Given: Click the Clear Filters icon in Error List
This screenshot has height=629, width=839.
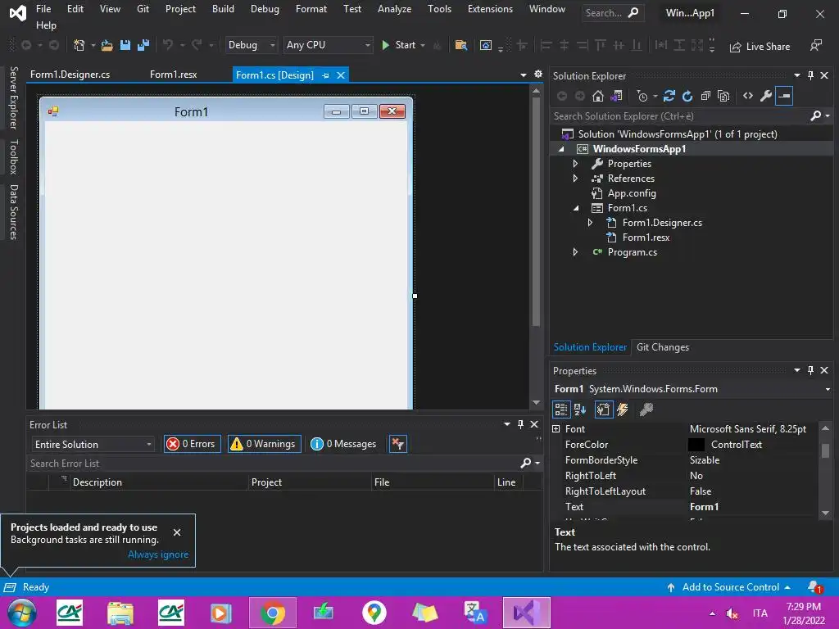Looking at the screenshot, I should click(397, 444).
